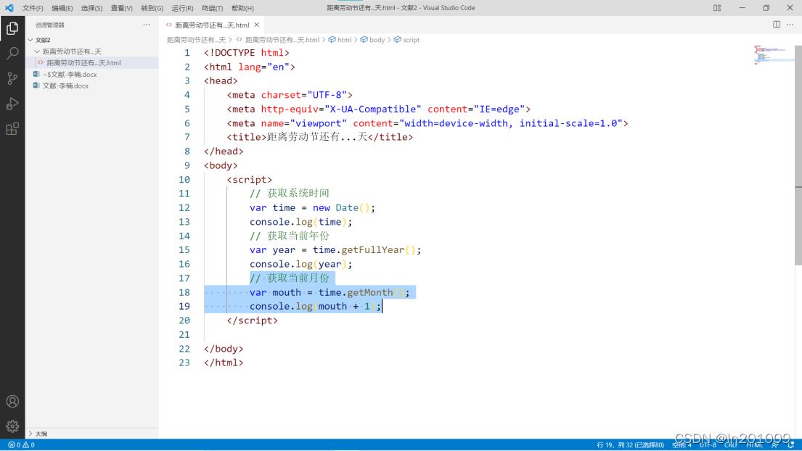Click the closing </script> tag line
This screenshot has height=451, width=802.
[252, 320]
